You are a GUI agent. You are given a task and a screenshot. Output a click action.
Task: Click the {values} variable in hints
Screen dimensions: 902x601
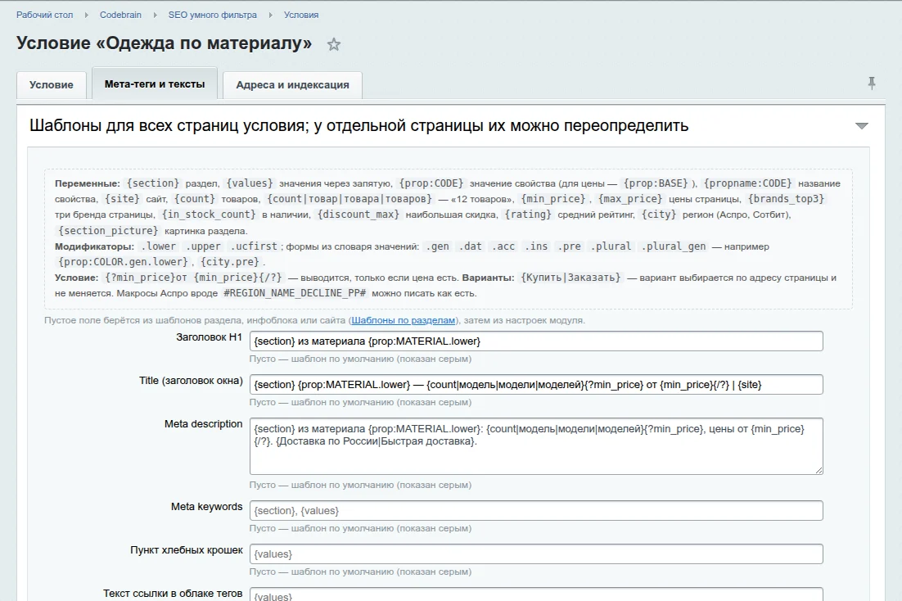click(x=250, y=183)
